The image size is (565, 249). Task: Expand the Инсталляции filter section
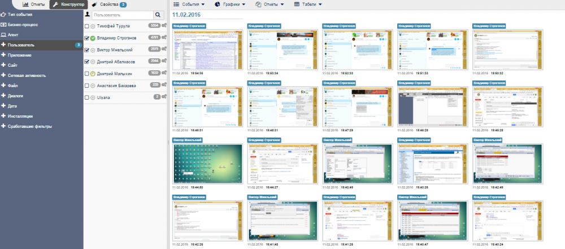tap(41, 116)
